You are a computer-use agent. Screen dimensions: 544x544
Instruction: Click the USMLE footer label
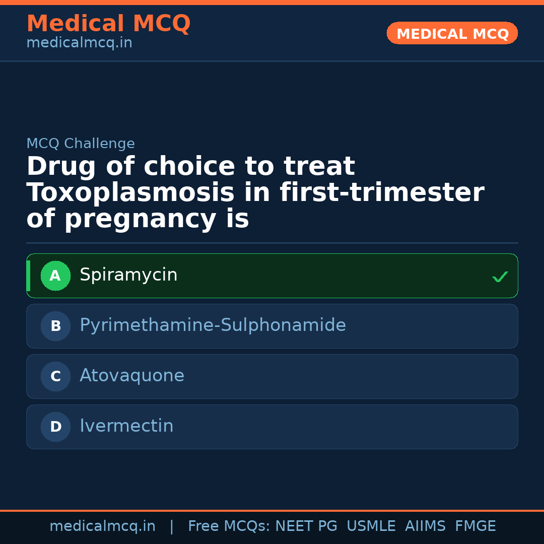click(371, 526)
